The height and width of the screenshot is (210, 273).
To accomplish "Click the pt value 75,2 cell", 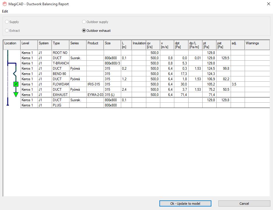I will [x=209, y=90].
